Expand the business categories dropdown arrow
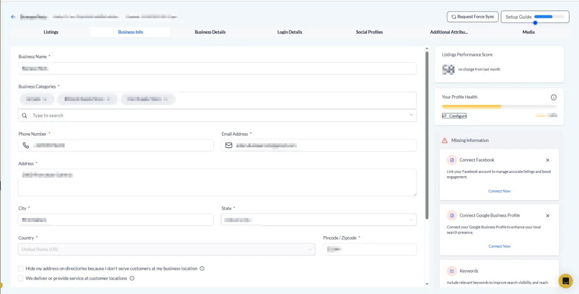Image resolution: width=579 pixels, height=294 pixels. [411, 115]
